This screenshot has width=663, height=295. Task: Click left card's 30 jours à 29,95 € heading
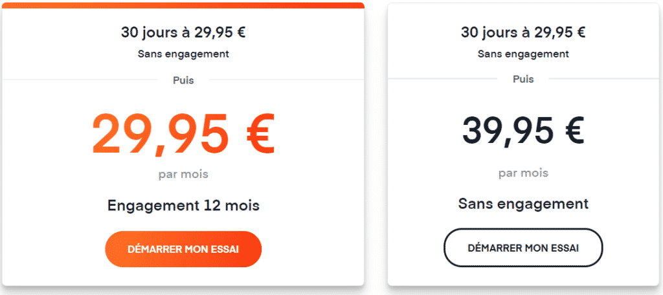pyautogui.click(x=183, y=32)
